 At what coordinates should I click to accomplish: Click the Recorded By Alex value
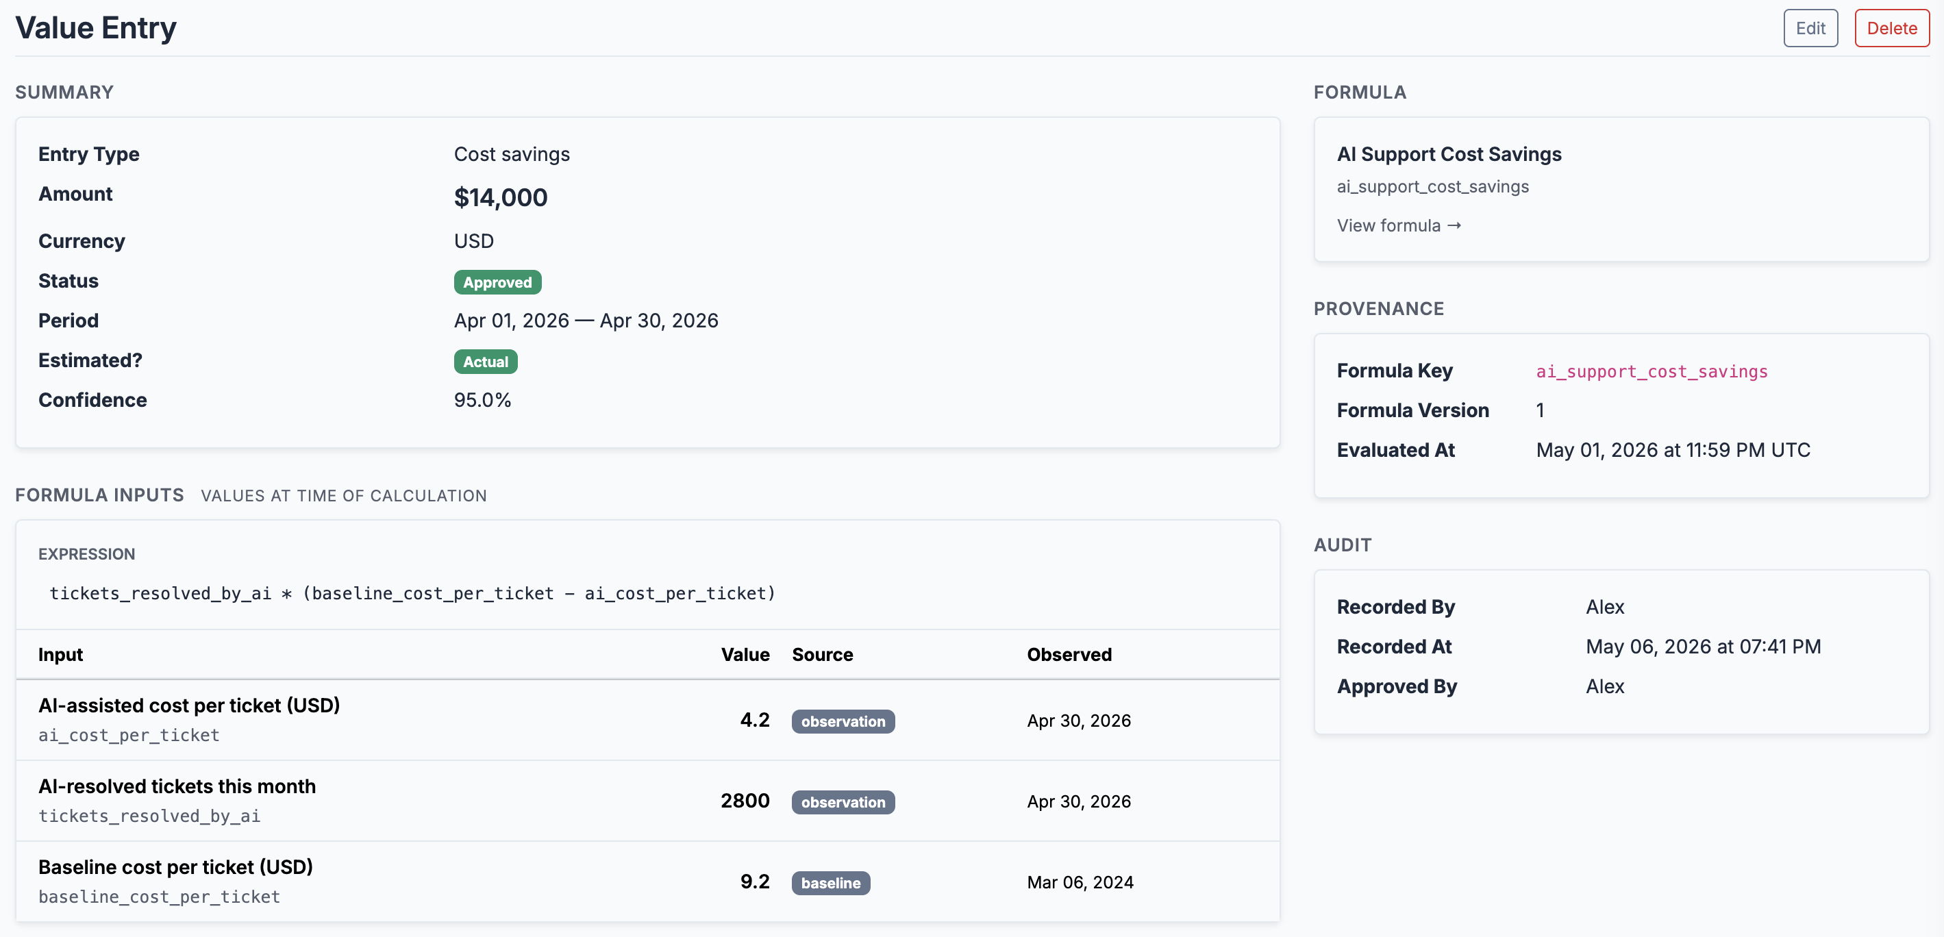(x=1604, y=607)
